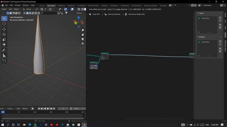The image size is (227, 127).
Task: Open the File menu
Action: tap(6, 5)
